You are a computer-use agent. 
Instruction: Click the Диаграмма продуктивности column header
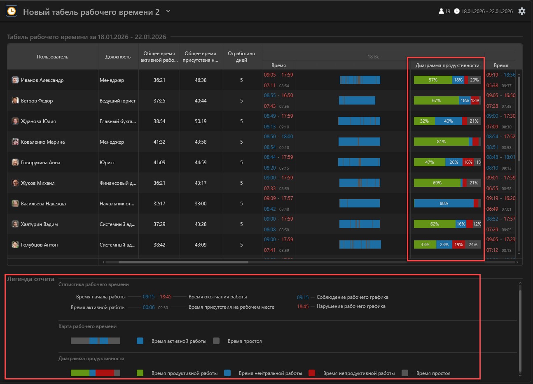(x=447, y=65)
